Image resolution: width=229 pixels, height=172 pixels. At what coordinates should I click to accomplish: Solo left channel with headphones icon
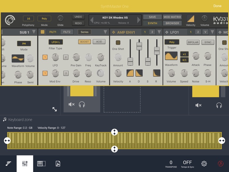82,104
